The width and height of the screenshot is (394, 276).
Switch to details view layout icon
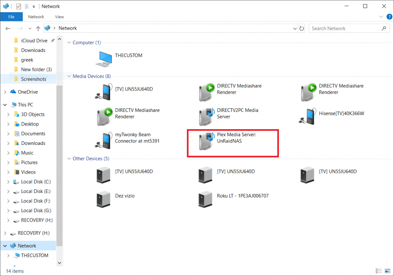tap(379, 271)
